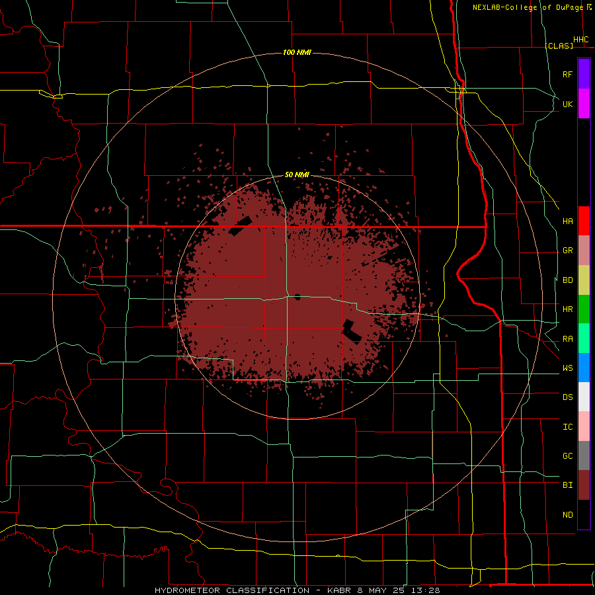595x595 pixels.
Task: Select the dusty pink GR legend swatch
Action: click(x=584, y=251)
